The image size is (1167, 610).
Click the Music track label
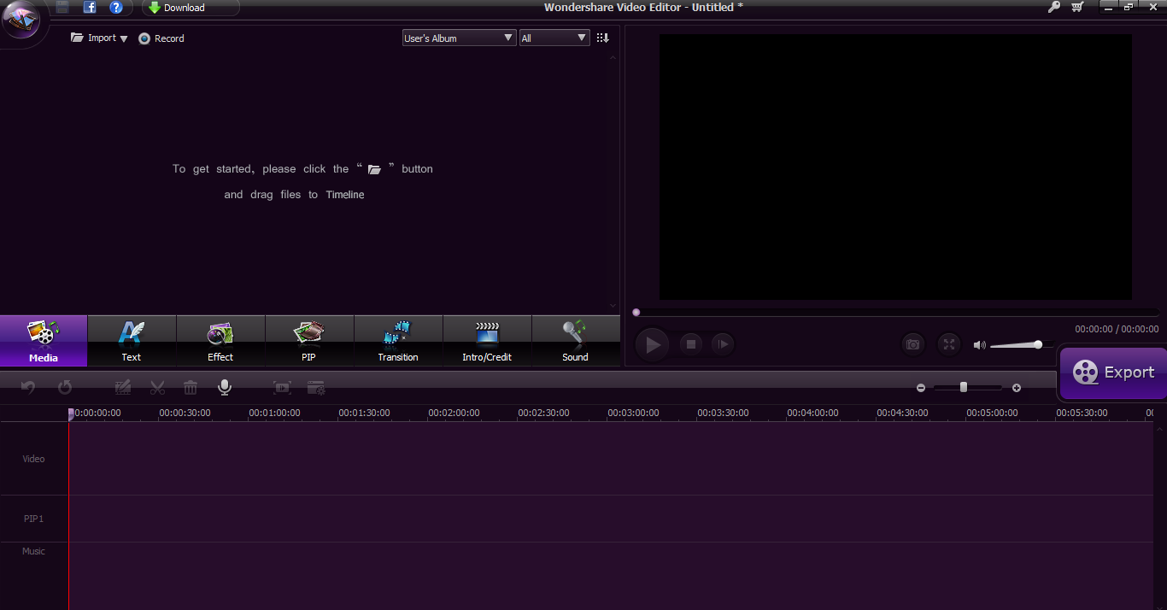coord(33,551)
